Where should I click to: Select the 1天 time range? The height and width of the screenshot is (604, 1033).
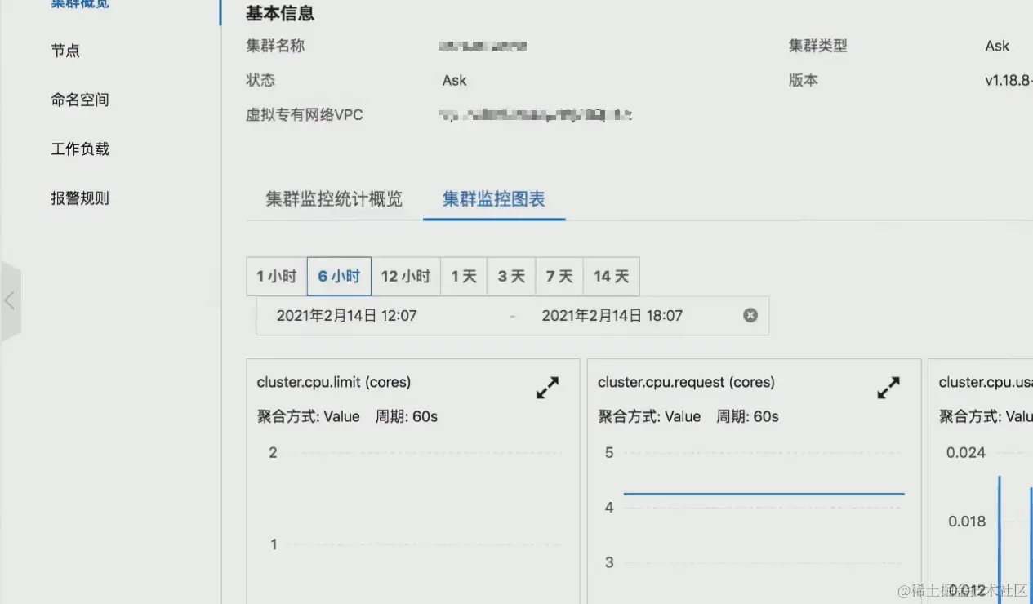pyautogui.click(x=464, y=276)
